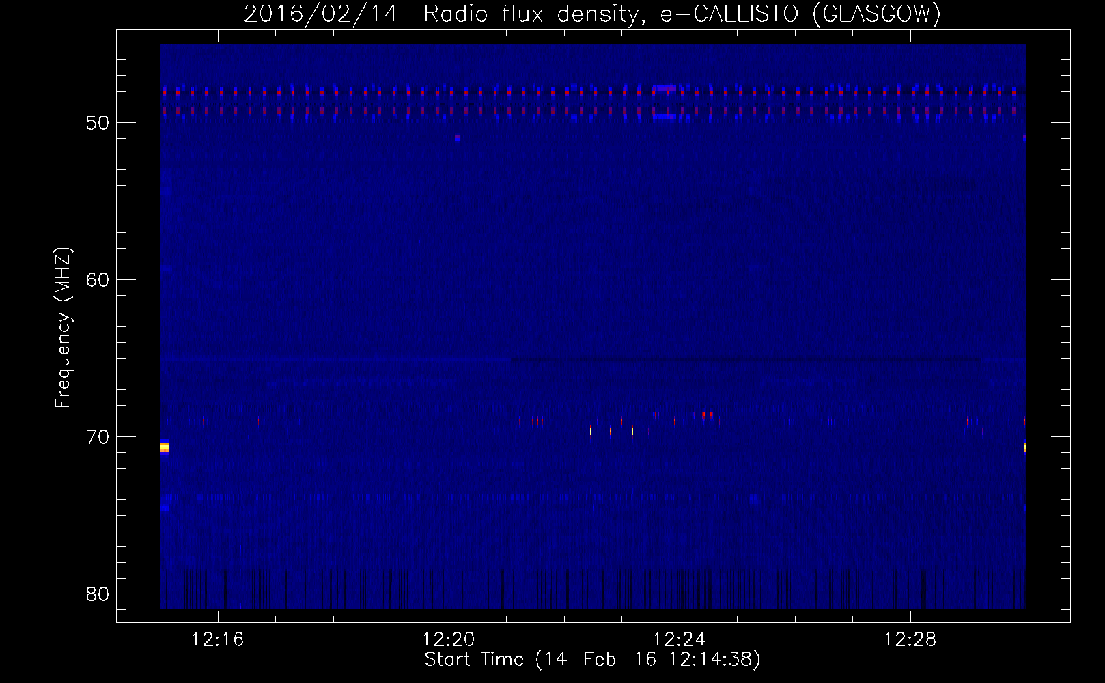This screenshot has width=1105, height=683.
Task: Click the vertical streak near 12:29 between 60 and 70 MHz
Action: click(x=996, y=362)
